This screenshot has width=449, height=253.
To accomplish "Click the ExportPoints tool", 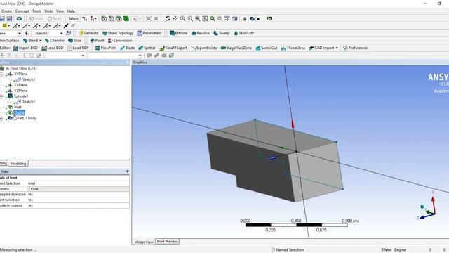I will [x=204, y=48].
